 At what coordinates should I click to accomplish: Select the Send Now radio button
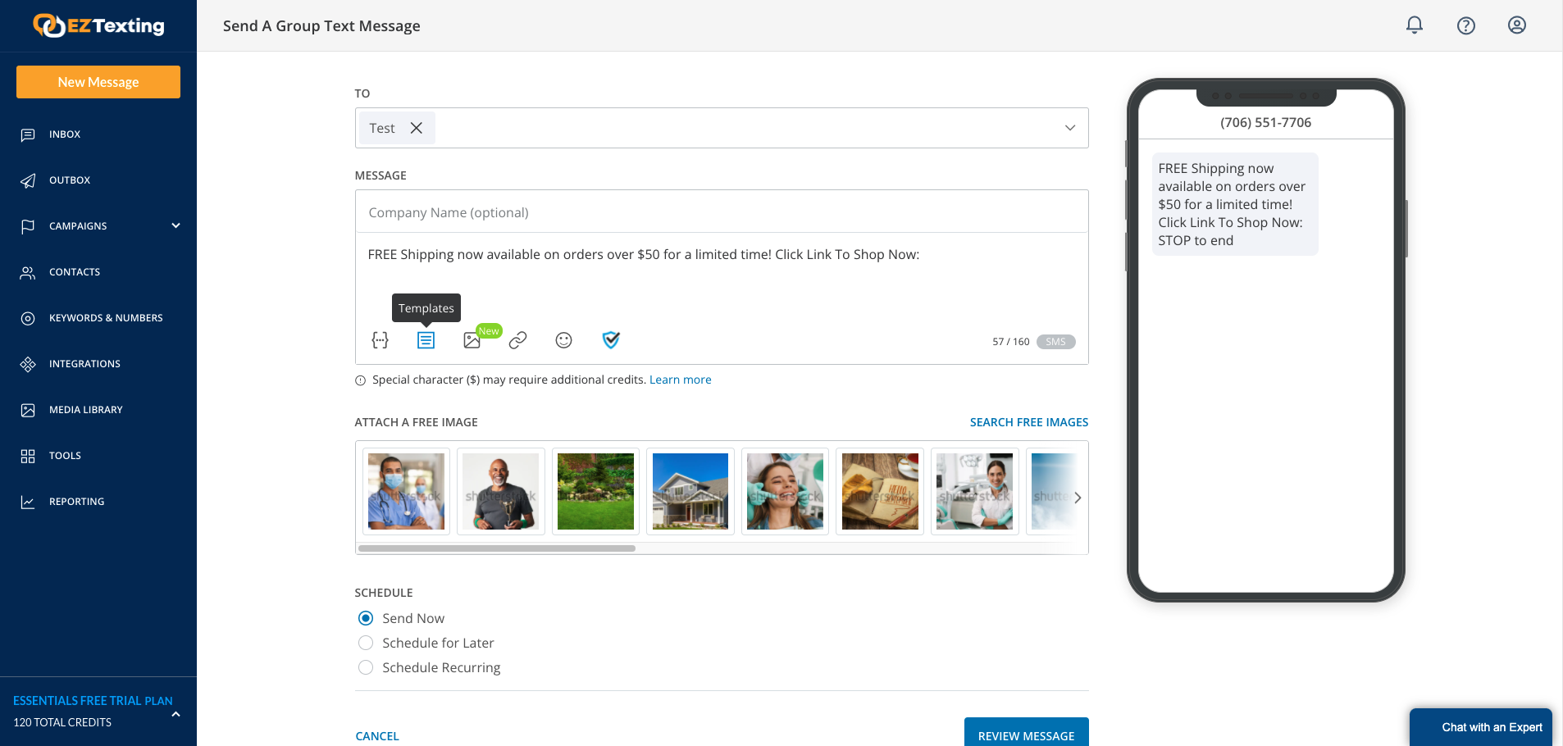pyautogui.click(x=365, y=618)
